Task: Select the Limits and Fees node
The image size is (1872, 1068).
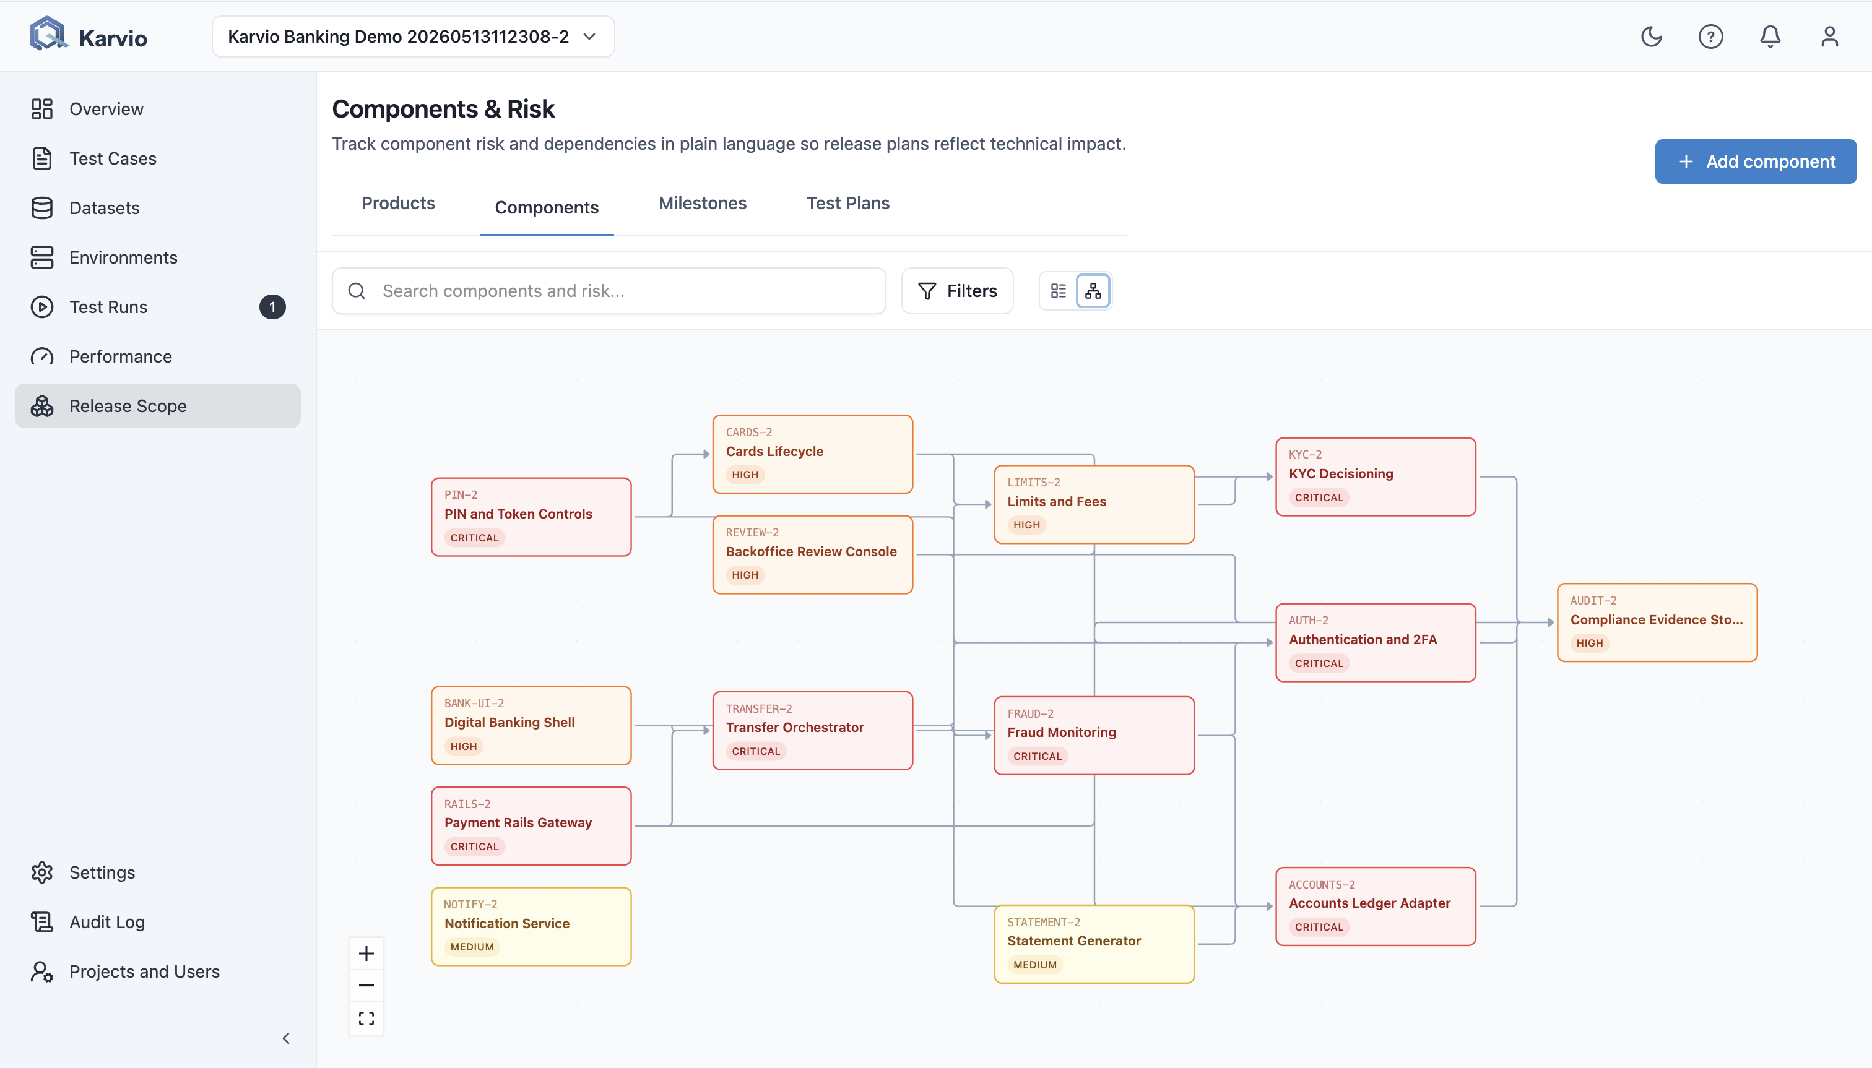Action: point(1094,505)
